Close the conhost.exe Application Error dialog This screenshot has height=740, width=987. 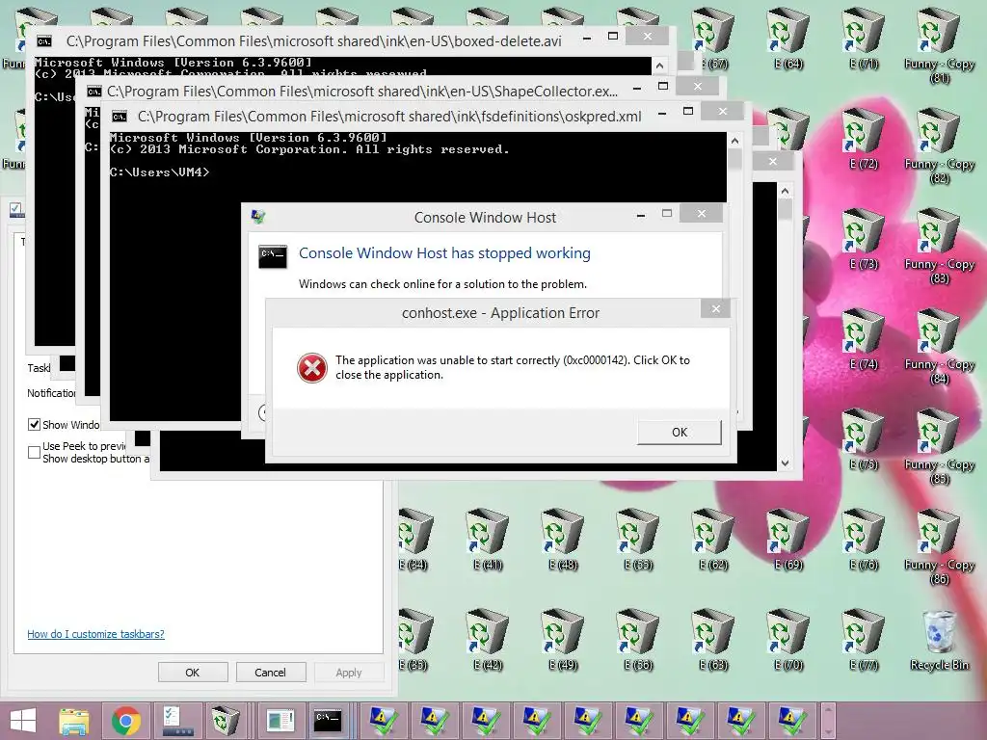(x=716, y=308)
